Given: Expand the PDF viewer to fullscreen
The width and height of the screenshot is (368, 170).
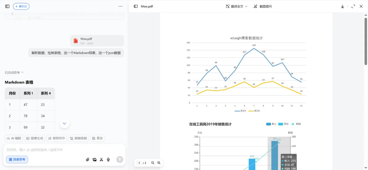Looking at the screenshot, I should click(x=353, y=6).
